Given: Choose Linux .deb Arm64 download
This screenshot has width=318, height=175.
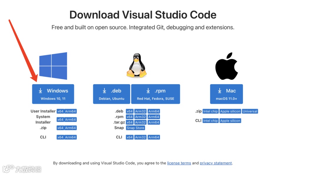Looking at the screenshot, I should coord(154,111).
